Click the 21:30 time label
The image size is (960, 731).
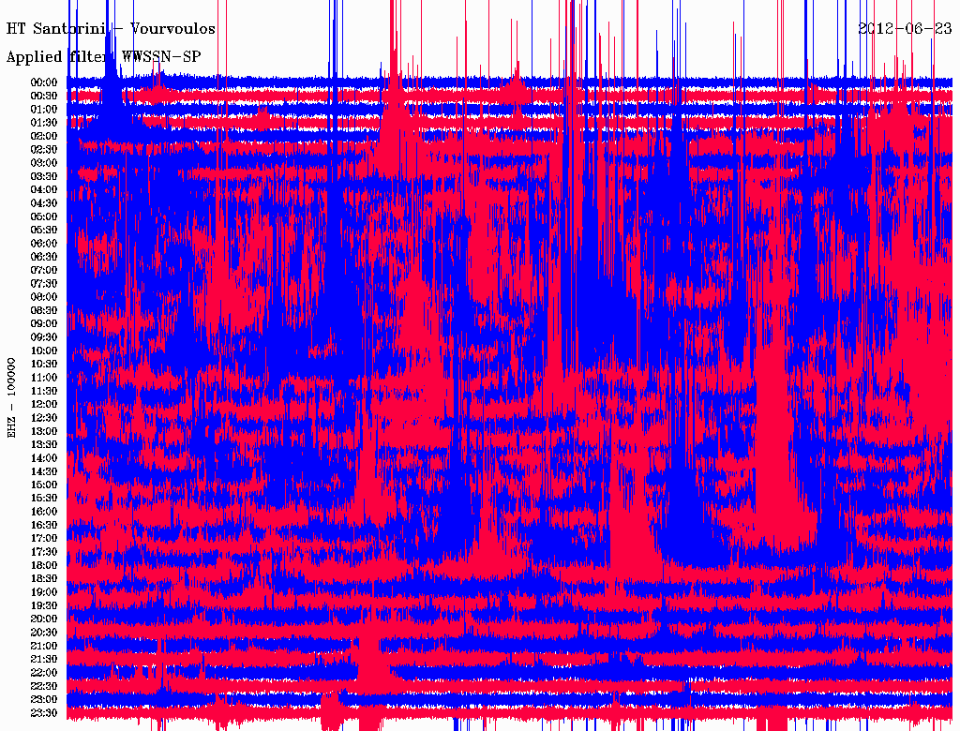tap(44, 660)
